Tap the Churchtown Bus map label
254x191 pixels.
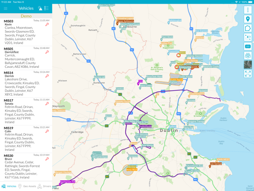[194, 166]
